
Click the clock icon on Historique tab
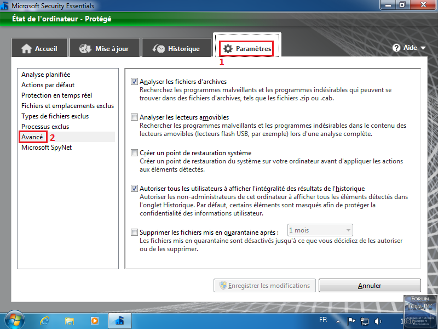(159, 49)
